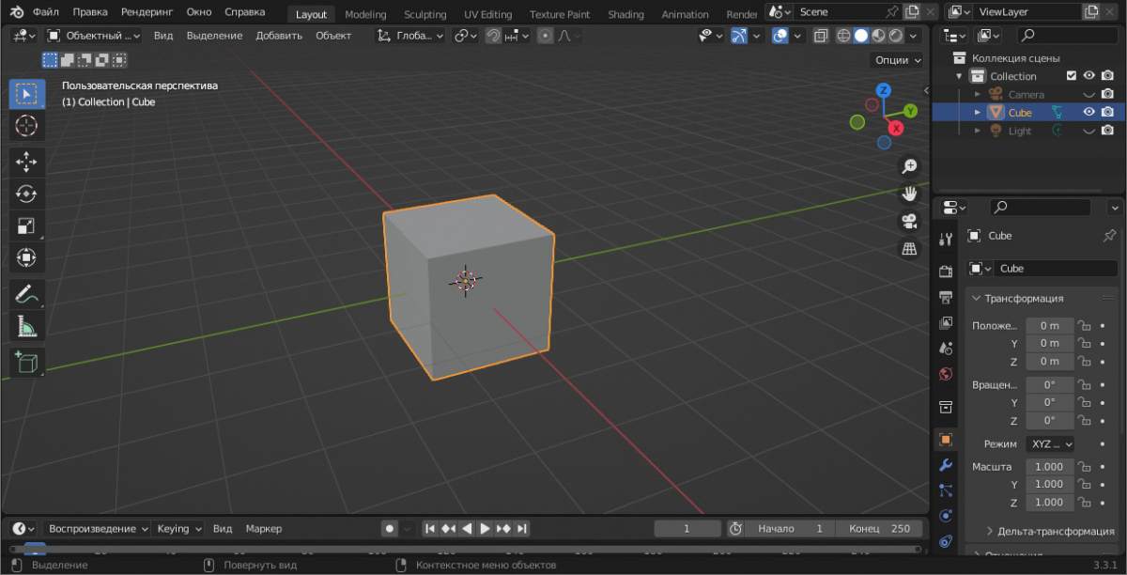Open the Playback dropdown

(98, 529)
